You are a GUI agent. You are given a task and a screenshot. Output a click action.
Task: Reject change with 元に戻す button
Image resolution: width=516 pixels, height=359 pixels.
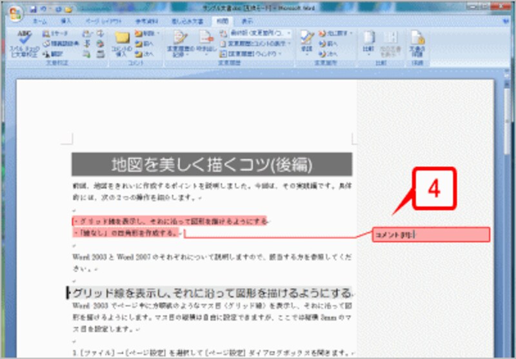(332, 34)
